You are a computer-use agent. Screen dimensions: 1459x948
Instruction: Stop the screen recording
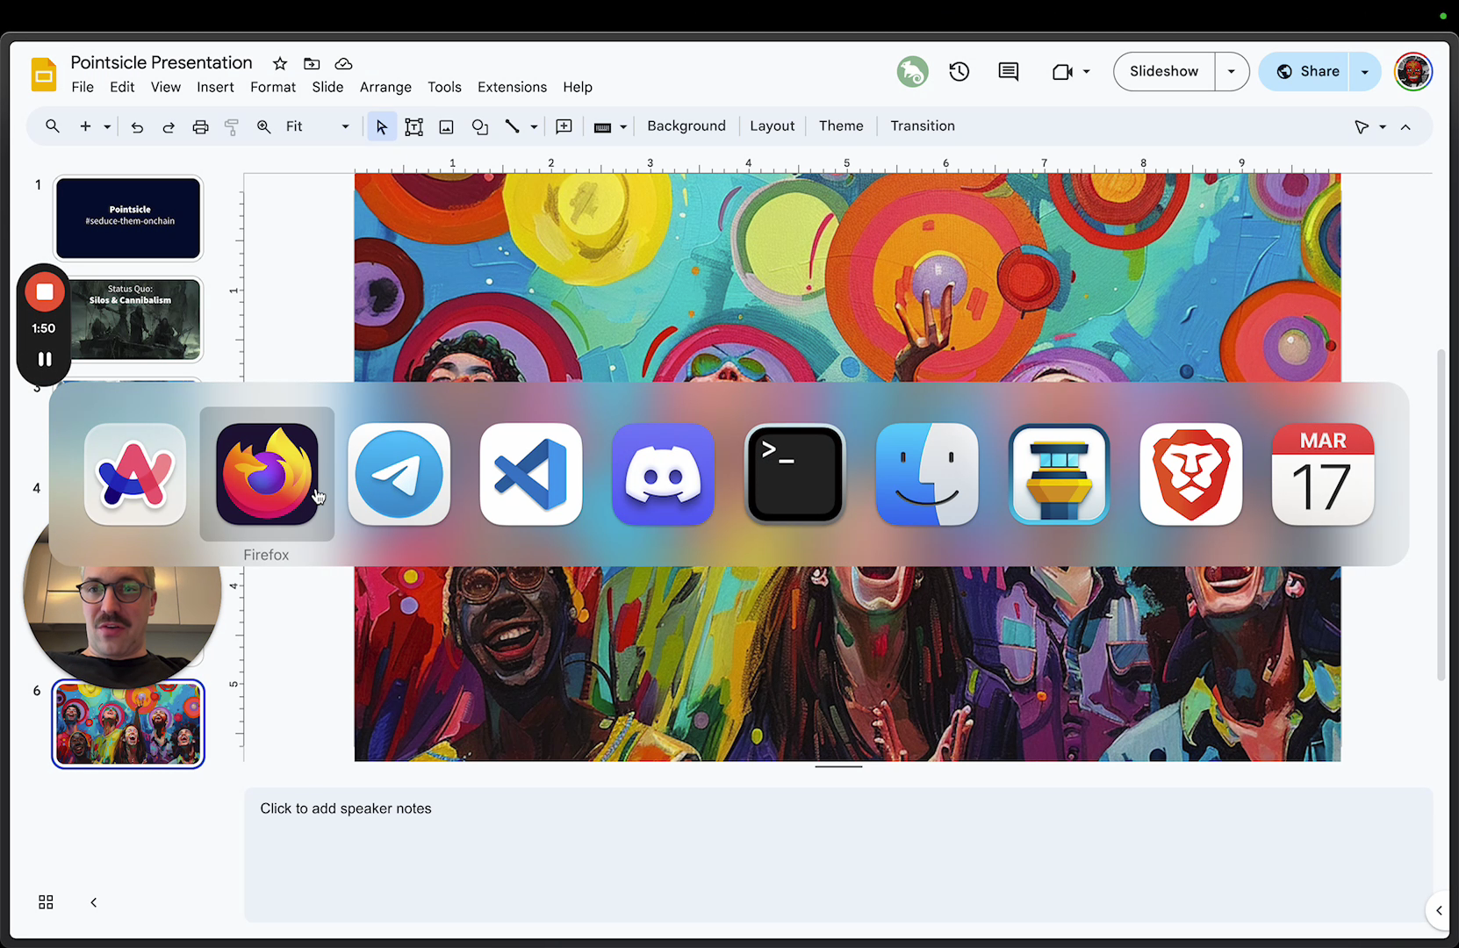45,292
